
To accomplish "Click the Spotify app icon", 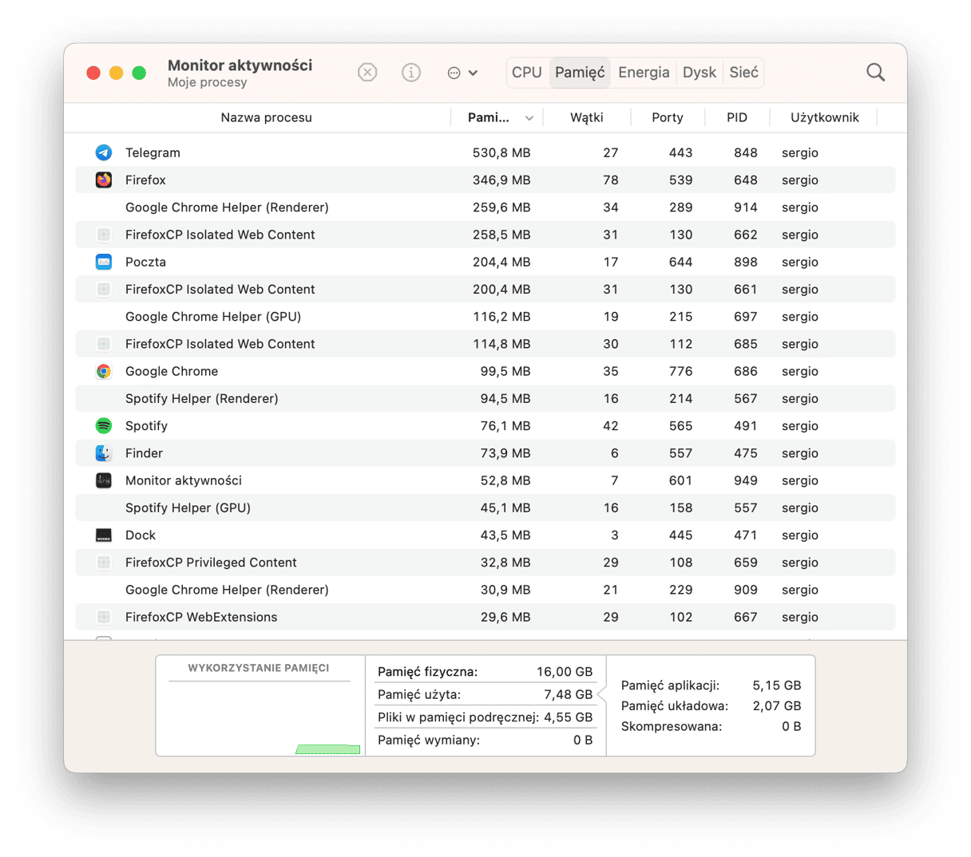I will pyautogui.click(x=104, y=425).
